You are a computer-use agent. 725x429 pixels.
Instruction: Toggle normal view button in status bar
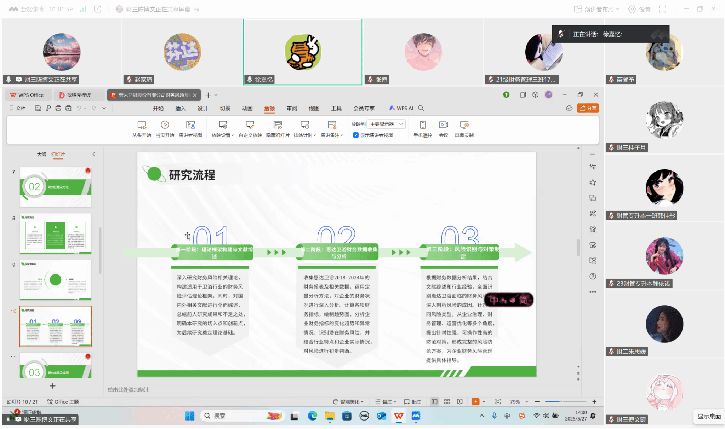(434, 402)
